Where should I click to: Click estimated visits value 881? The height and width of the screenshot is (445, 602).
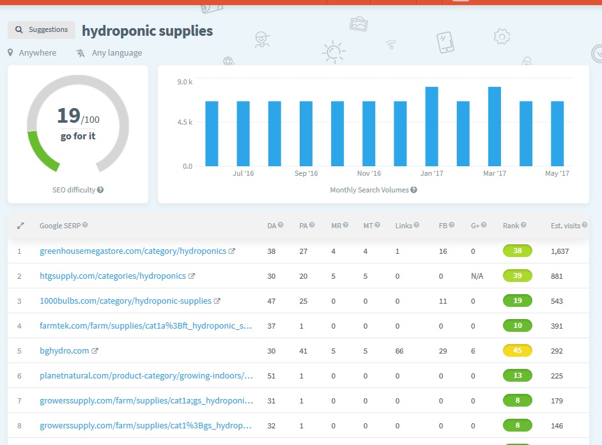coord(557,276)
